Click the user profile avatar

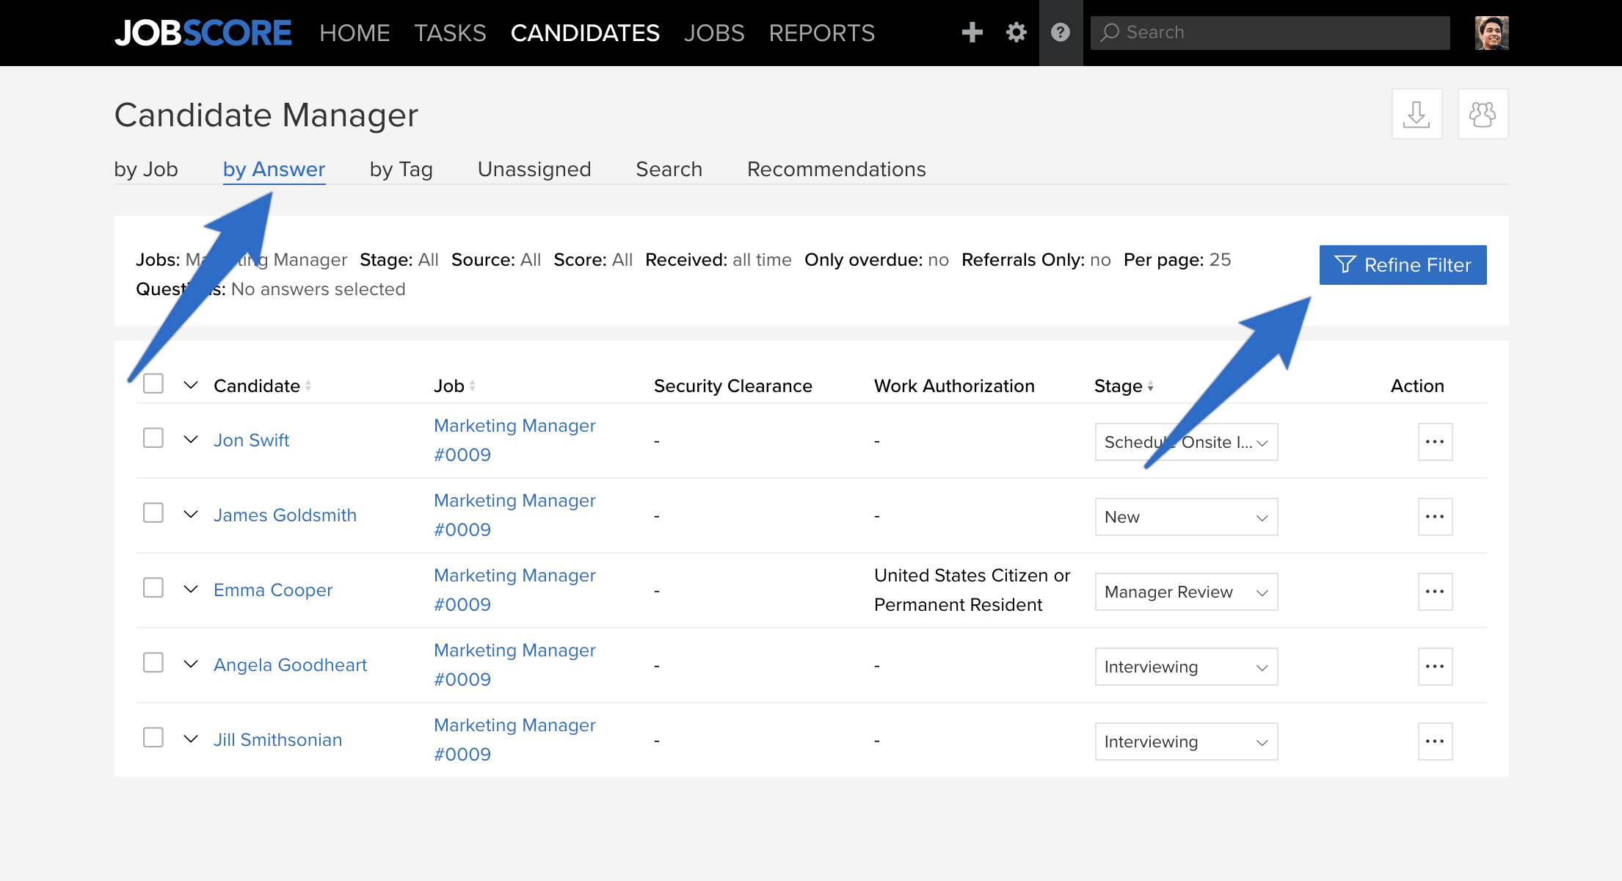click(x=1491, y=33)
